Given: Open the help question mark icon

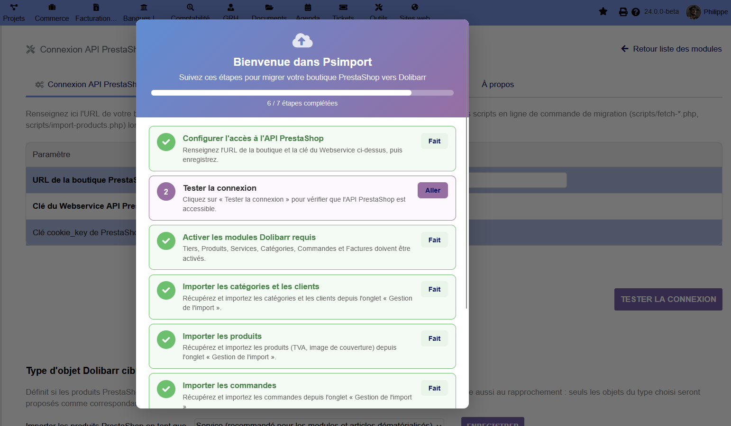Looking at the screenshot, I should click(636, 12).
